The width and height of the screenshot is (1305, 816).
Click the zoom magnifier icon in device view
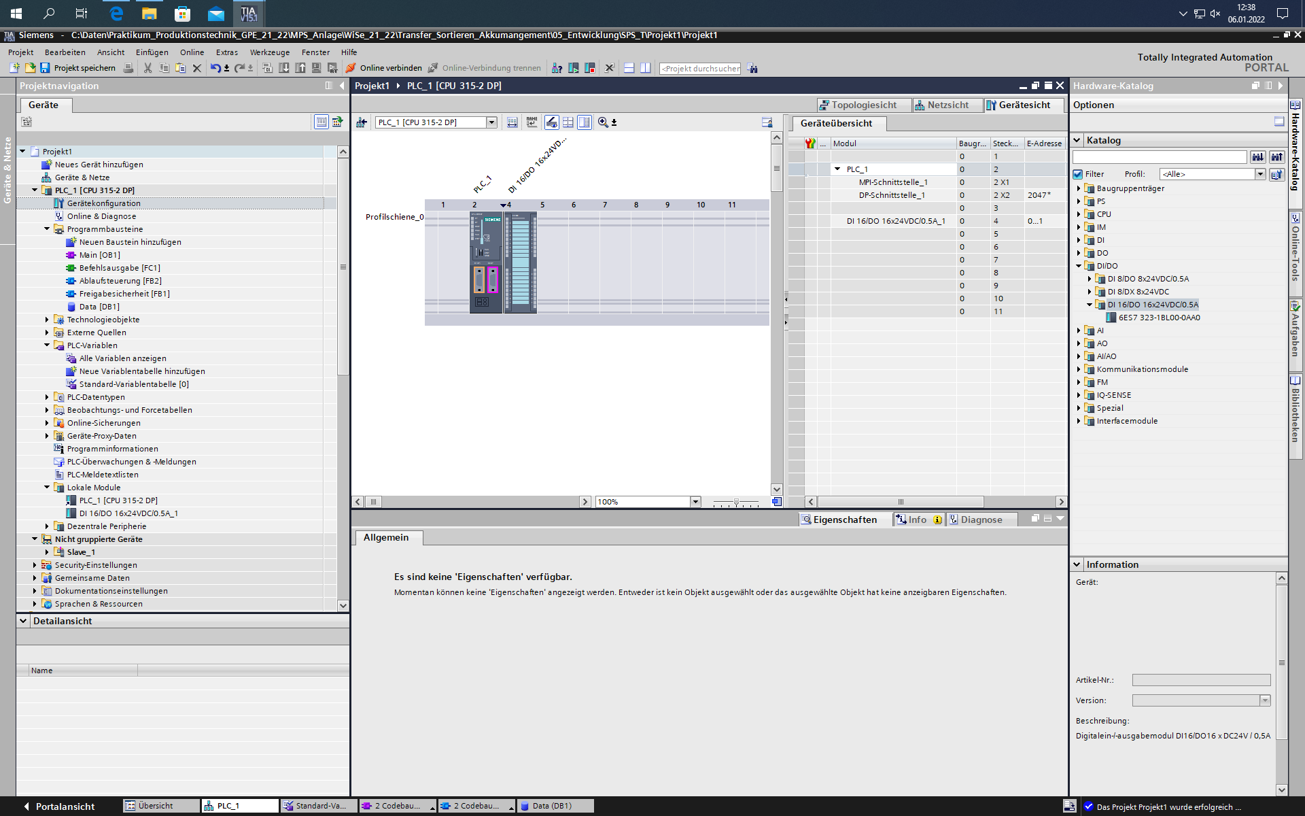click(603, 122)
